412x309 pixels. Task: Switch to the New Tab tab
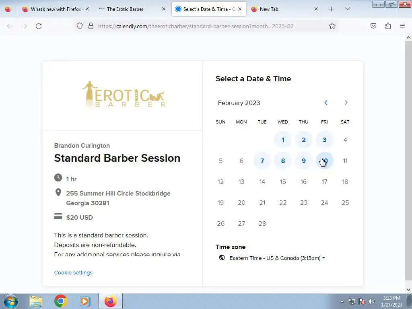[x=269, y=9]
